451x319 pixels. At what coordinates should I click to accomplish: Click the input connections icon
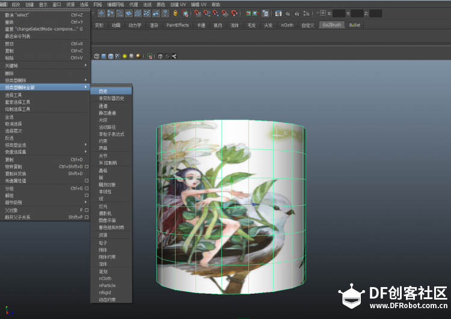[x=248, y=13]
